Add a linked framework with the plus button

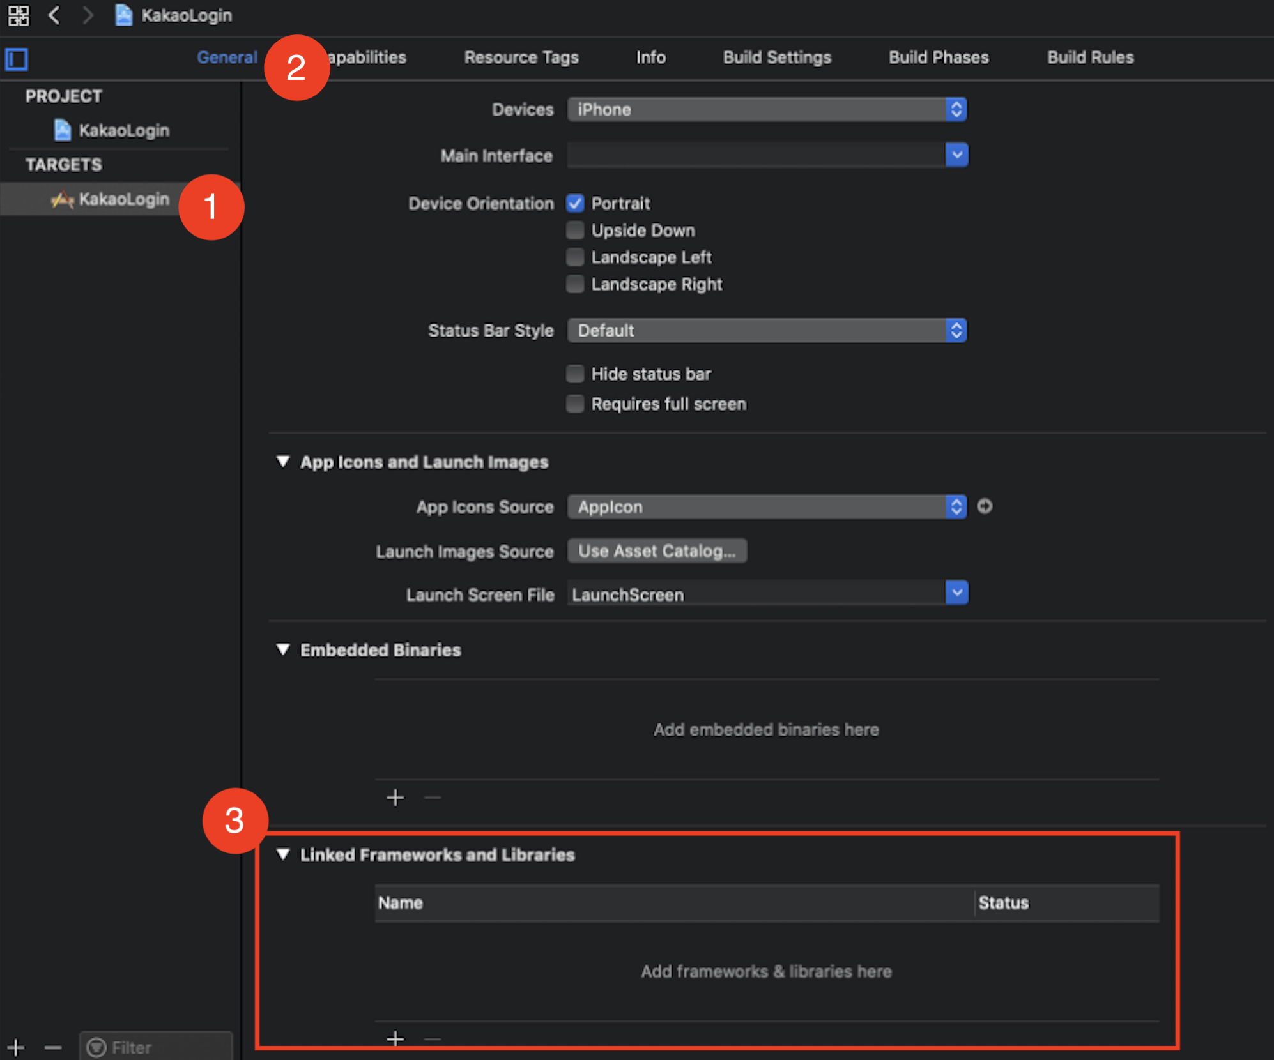(395, 1038)
